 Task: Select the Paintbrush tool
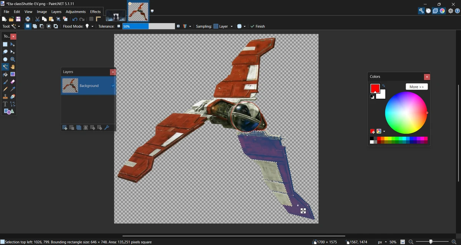[5, 82]
